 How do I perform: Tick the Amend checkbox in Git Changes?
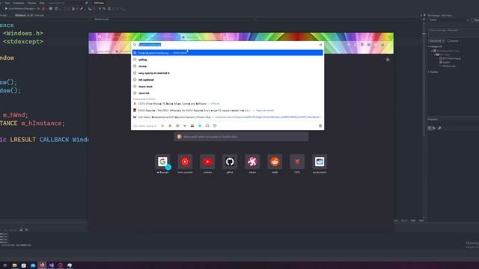tap(449, 41)
